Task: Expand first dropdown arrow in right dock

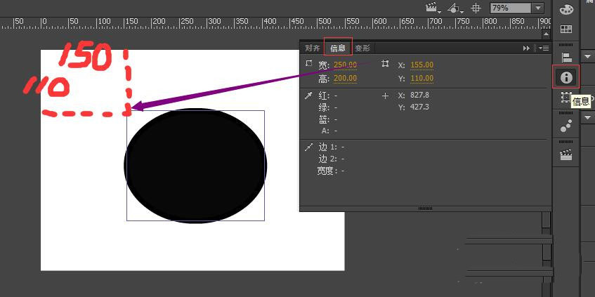Action: point(588,56)
